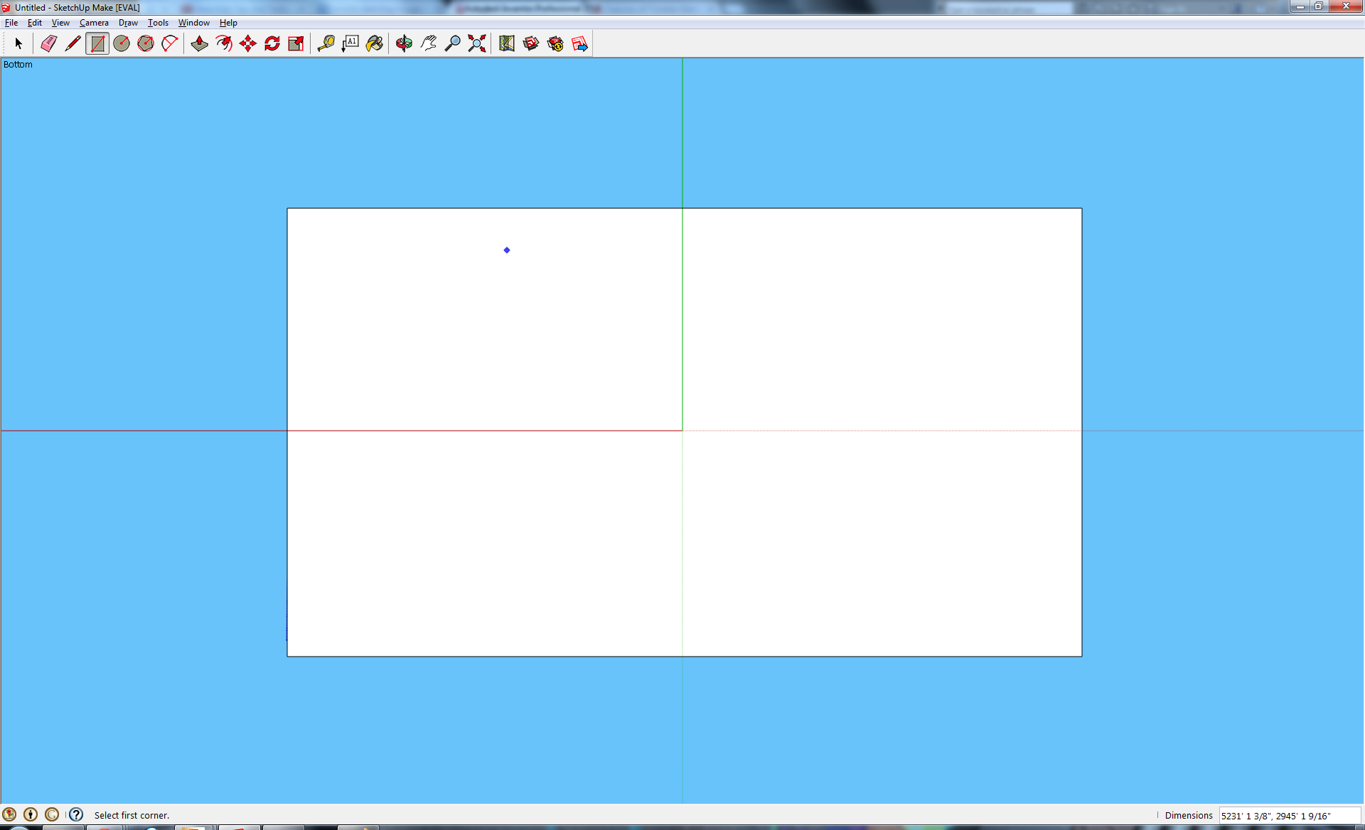
Task: Choose the Arc tool
Action: coord(170,44)
